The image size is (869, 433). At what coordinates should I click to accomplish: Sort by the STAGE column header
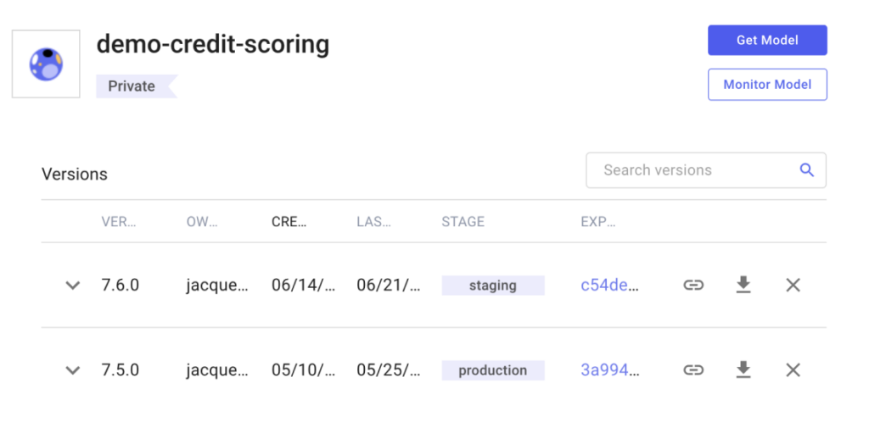tap(463, 222)
